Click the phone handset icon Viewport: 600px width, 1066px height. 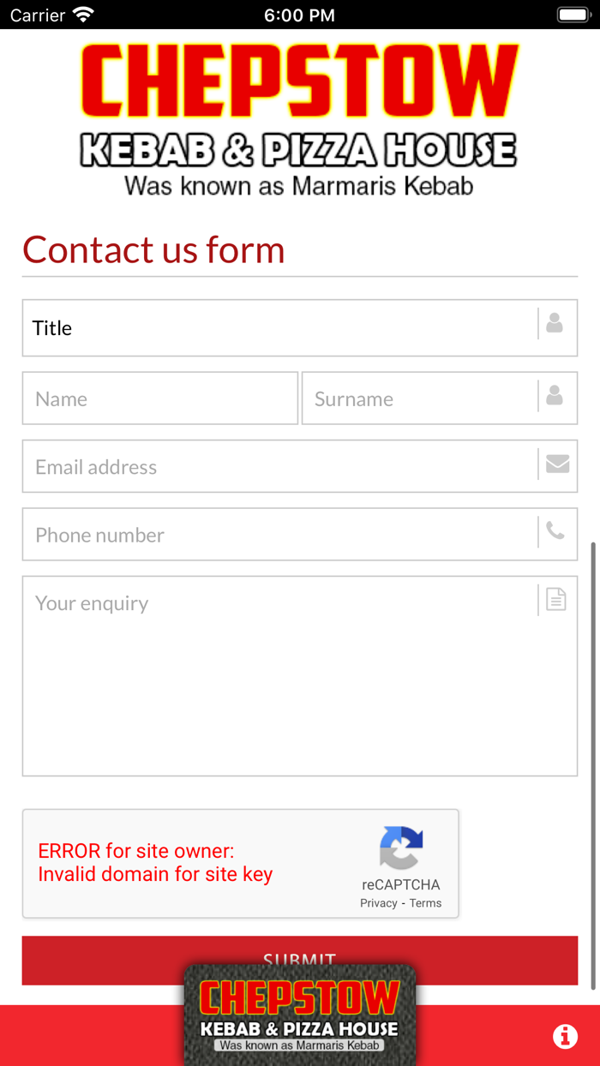tap(555, 531)
